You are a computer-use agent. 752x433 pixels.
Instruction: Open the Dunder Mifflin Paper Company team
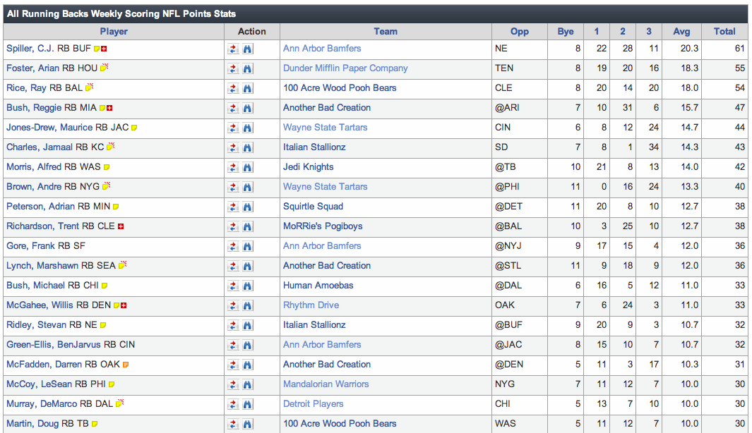[x=345, y=68]
